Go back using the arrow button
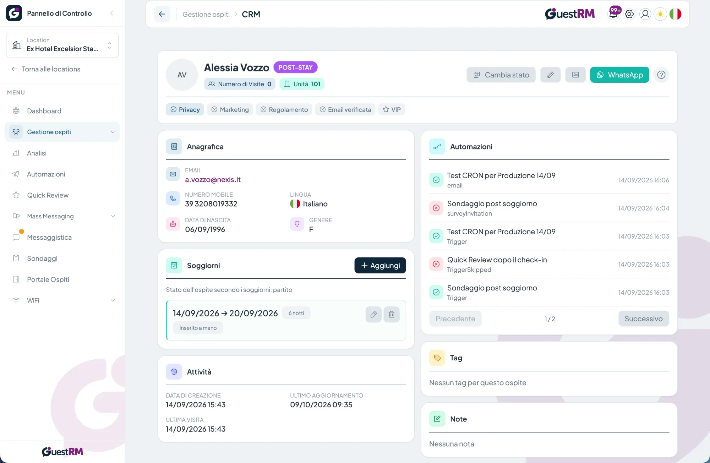Image resolution: width=710 pixels, height=463 pixels. click(162, 14)
